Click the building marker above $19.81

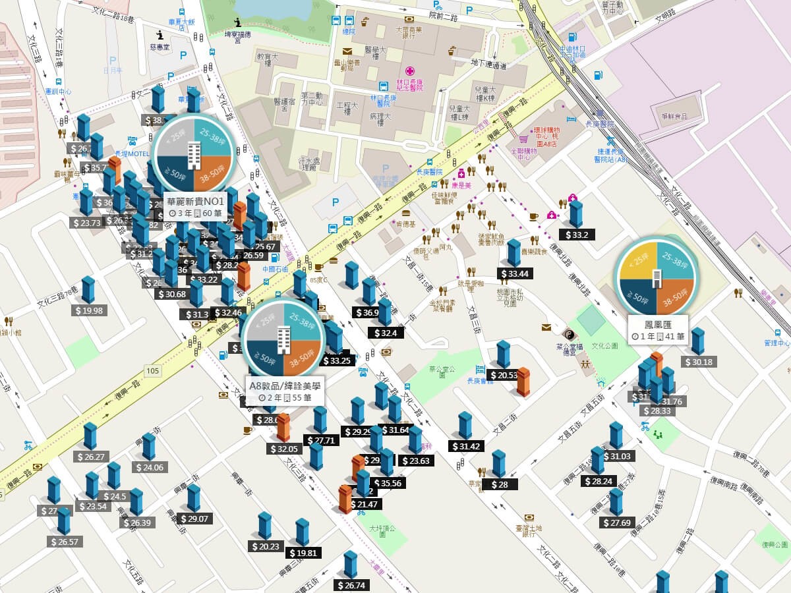303,532
